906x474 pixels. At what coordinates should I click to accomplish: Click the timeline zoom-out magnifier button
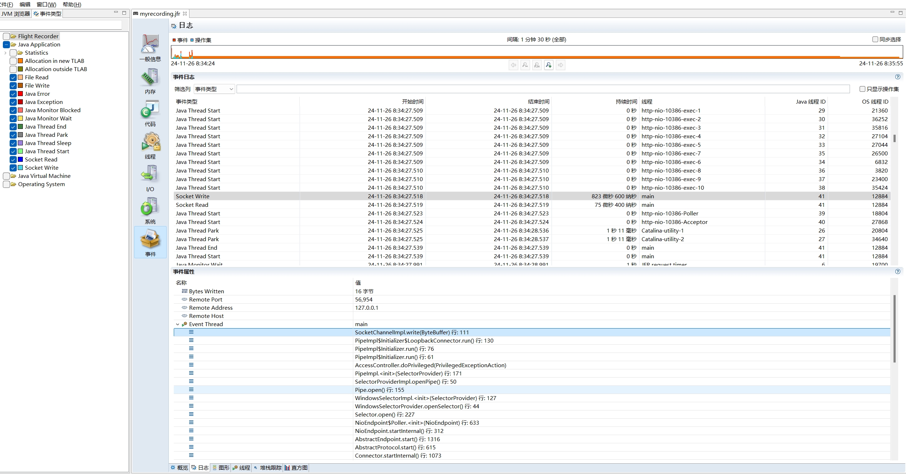pos(525,65)
